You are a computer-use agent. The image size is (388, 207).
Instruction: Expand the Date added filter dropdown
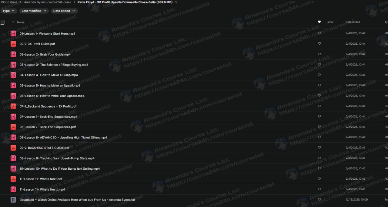pos(64,11)
